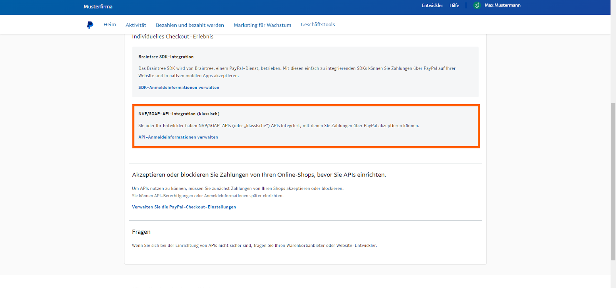This screenshot has height=288, width=616.
Task: Open the Hilfe link
Action: tap(454, 5)
